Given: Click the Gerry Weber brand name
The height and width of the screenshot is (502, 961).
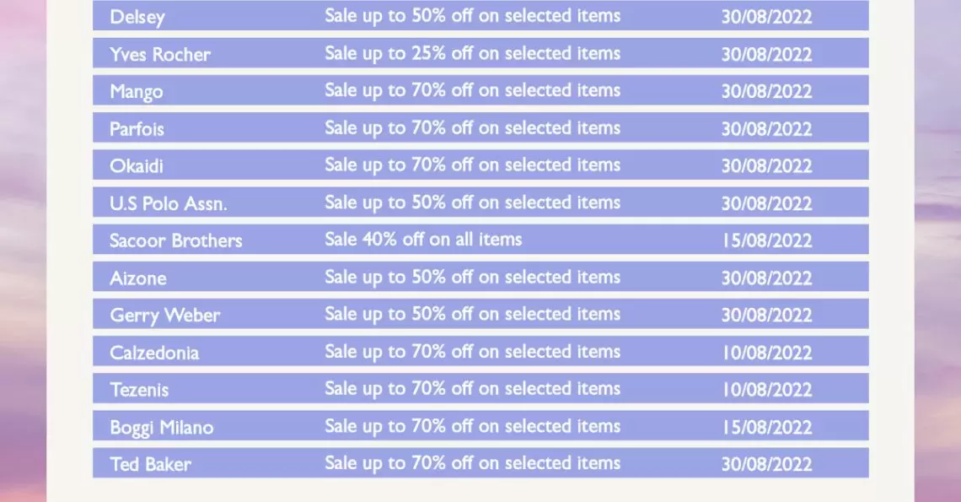Looking at the screenshot, I should 165,316.
